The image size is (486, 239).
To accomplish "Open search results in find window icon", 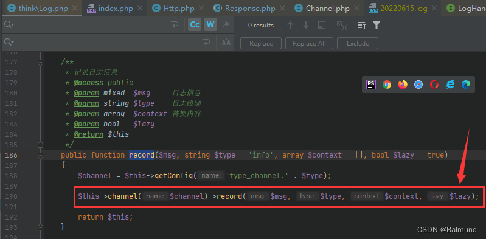I will click(x=362, y=25).
